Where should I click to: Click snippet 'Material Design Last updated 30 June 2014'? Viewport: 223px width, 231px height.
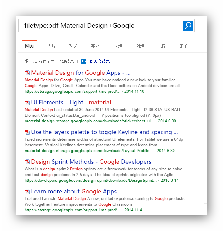point(102,113)
